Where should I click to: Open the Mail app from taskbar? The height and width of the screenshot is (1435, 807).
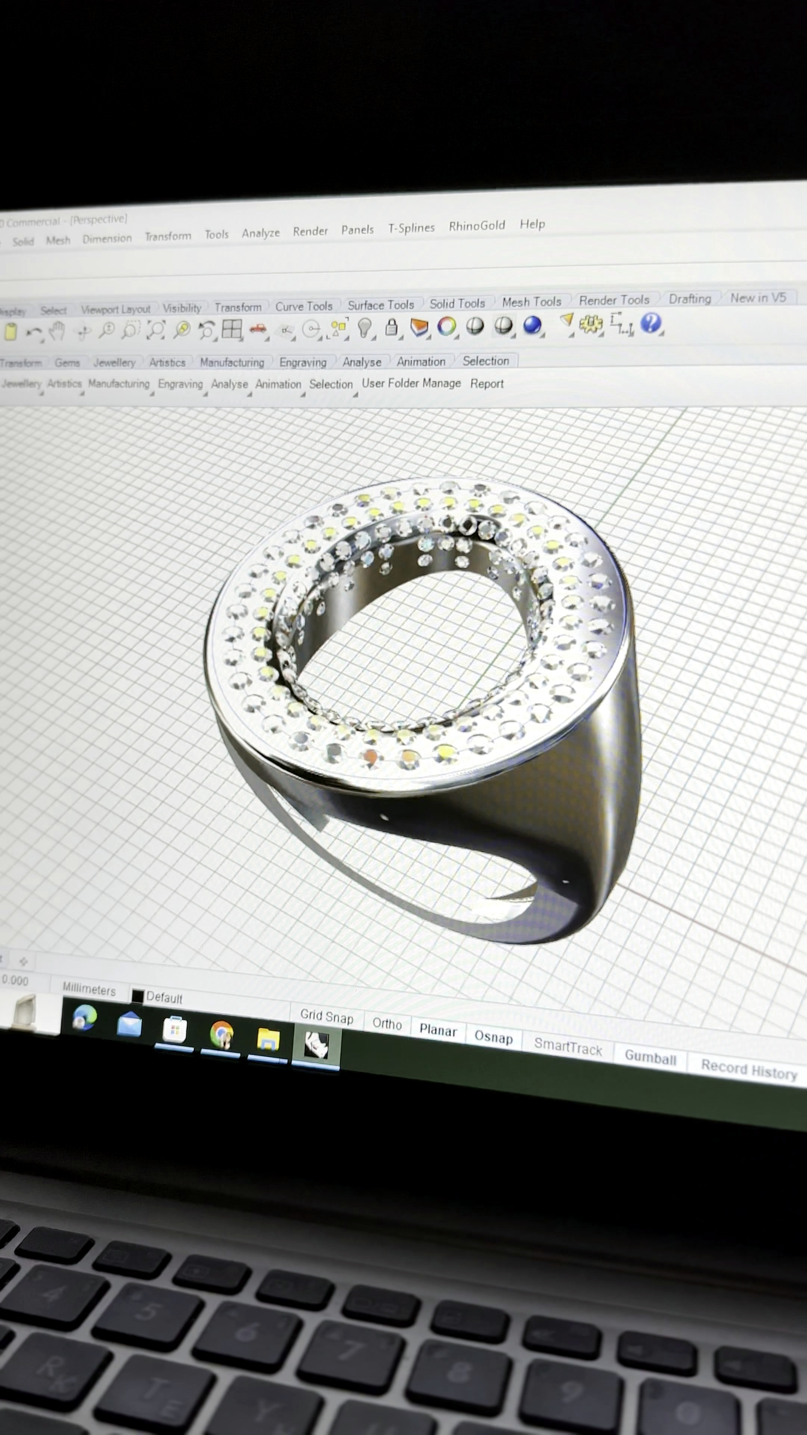129,1024
